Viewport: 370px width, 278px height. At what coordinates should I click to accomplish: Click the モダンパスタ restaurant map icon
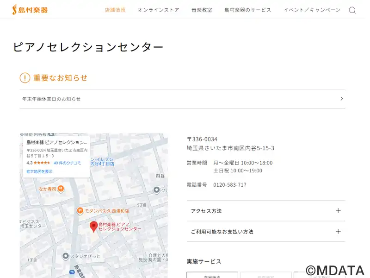pyautogui.click(x=80, y=211)
